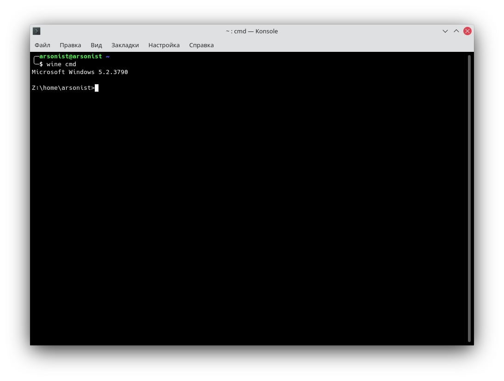
Task: Open the Правка menu
Action: click(x=70, y=45)
